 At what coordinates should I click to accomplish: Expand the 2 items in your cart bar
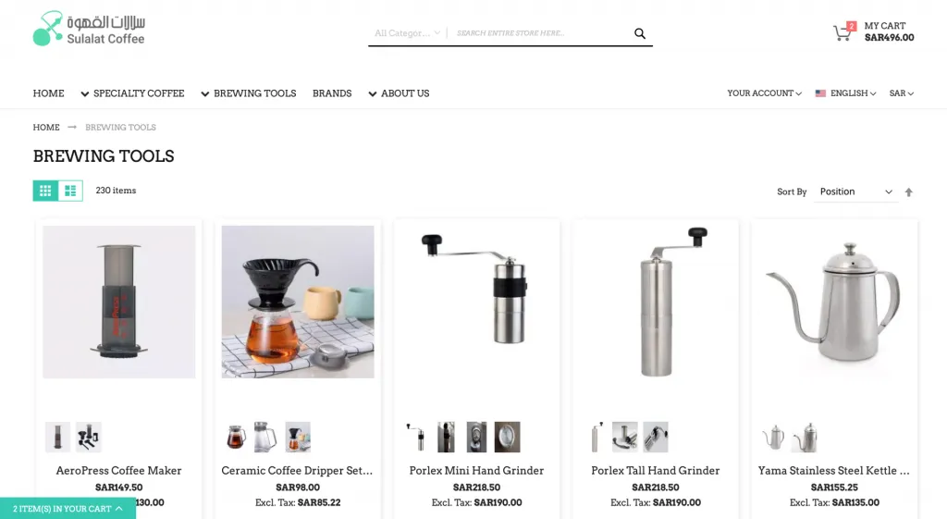[68, 509]
